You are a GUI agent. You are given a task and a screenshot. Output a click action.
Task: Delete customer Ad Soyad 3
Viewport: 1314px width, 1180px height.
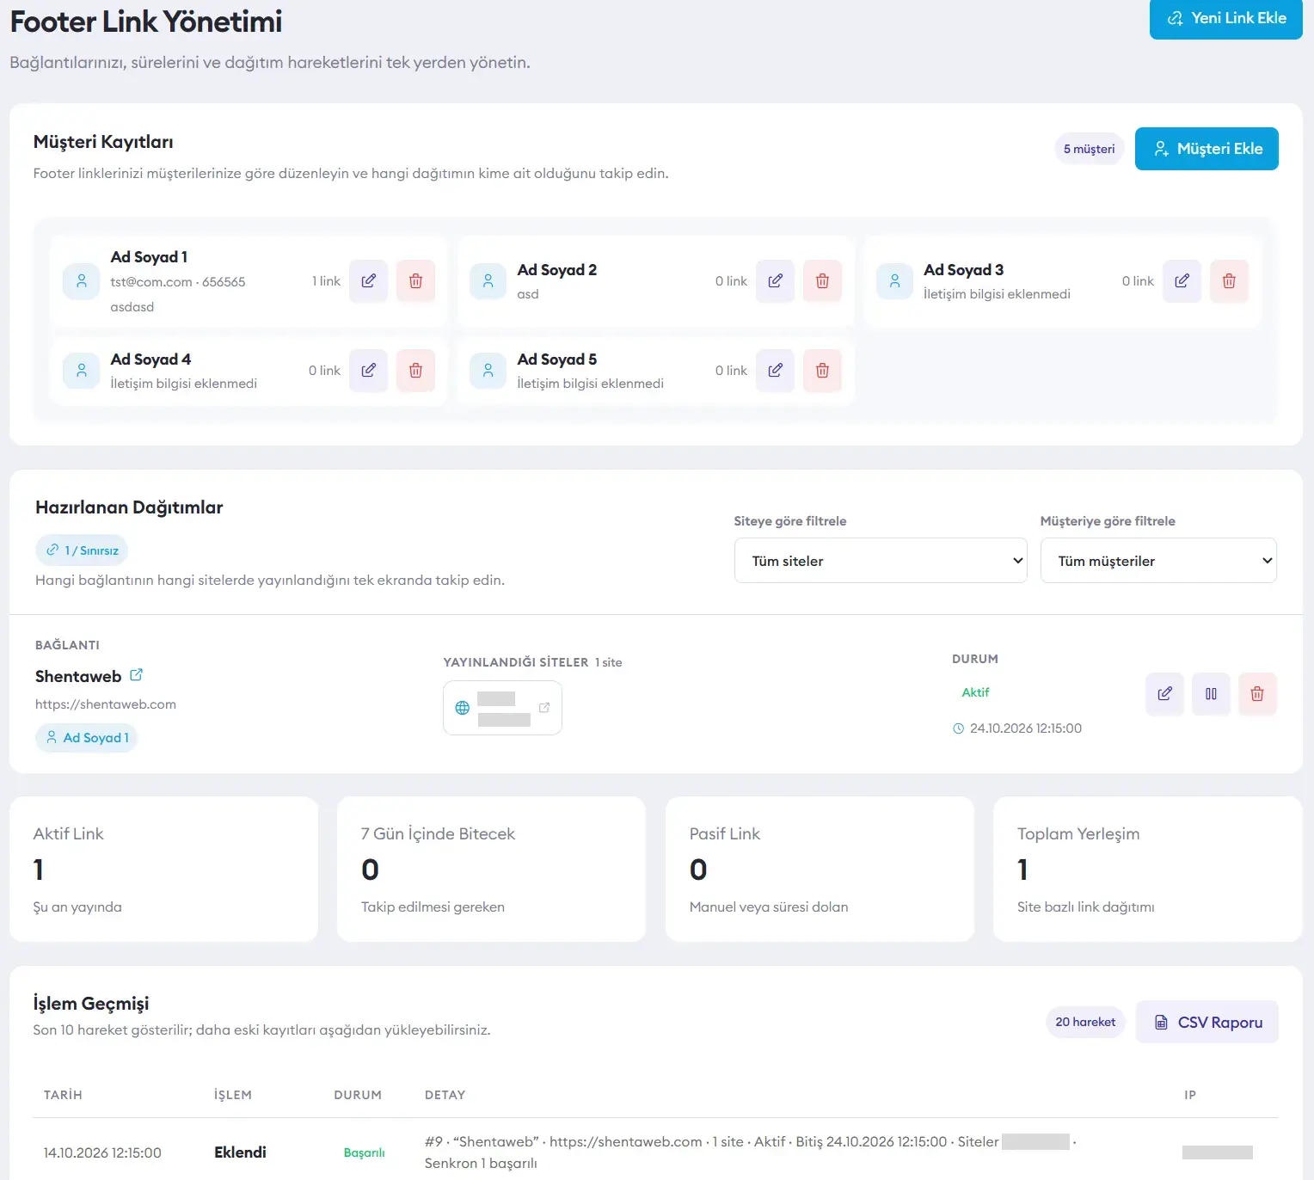tap(1229, 281)
